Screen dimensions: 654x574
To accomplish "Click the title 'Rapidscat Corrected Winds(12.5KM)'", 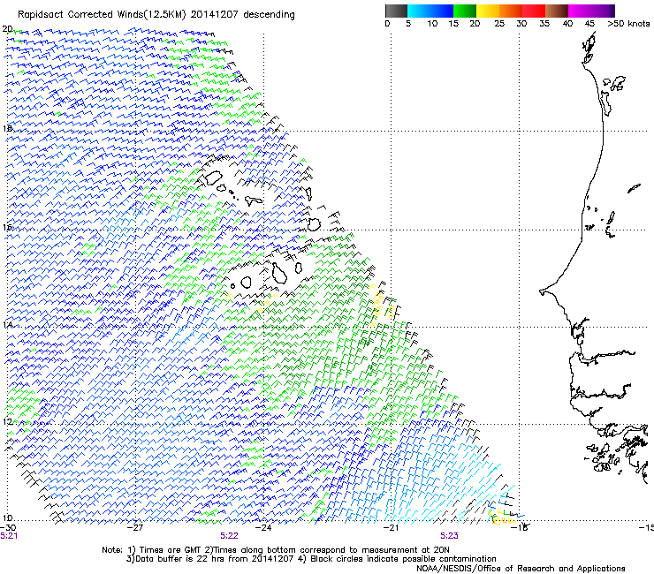I will pyautogui.click(x=102, y=15).
